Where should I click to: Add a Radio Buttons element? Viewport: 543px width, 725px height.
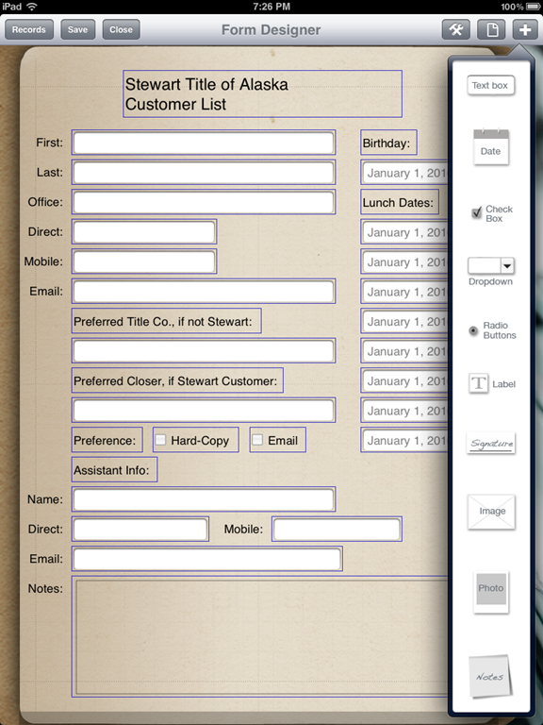click(492, 330)
